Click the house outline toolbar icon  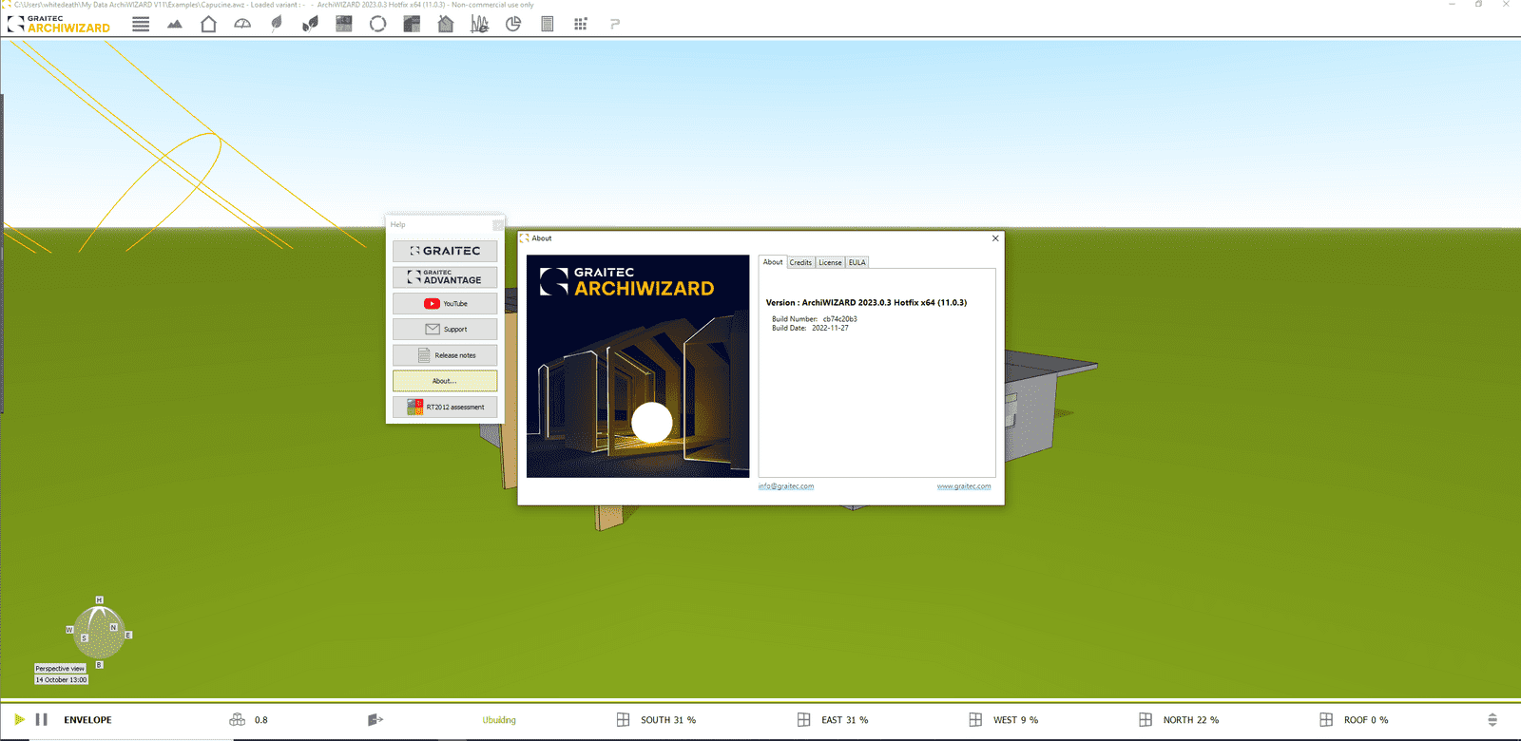tap(208, 24)
